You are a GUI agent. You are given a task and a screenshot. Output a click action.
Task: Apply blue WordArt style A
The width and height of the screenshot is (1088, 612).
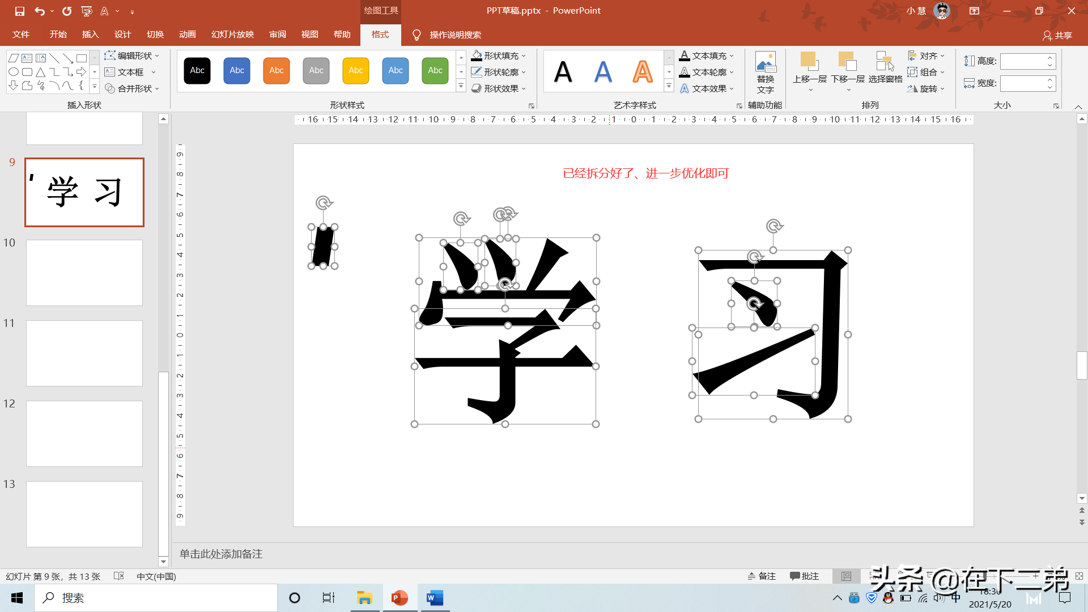[x=603, y=72]
